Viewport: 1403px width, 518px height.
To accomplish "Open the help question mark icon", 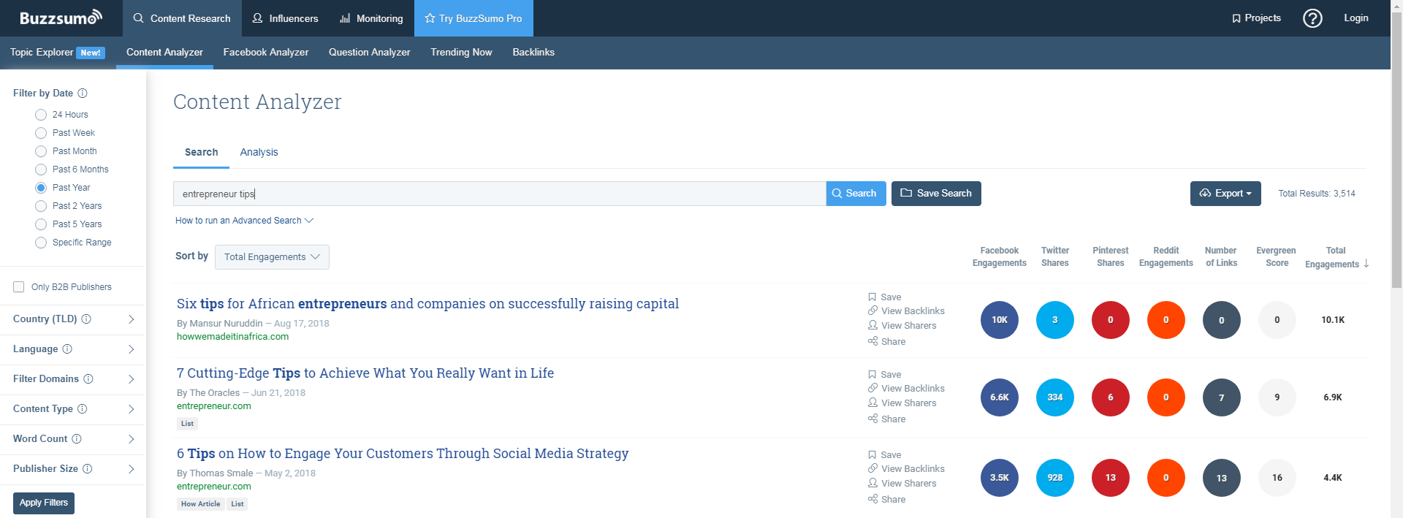I will coord(1312,18).
